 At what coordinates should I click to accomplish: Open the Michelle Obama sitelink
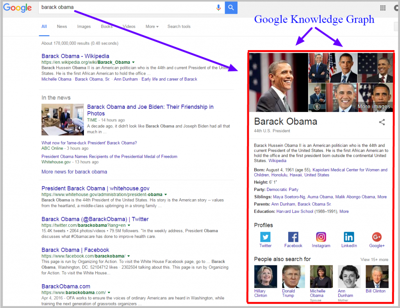56,79
